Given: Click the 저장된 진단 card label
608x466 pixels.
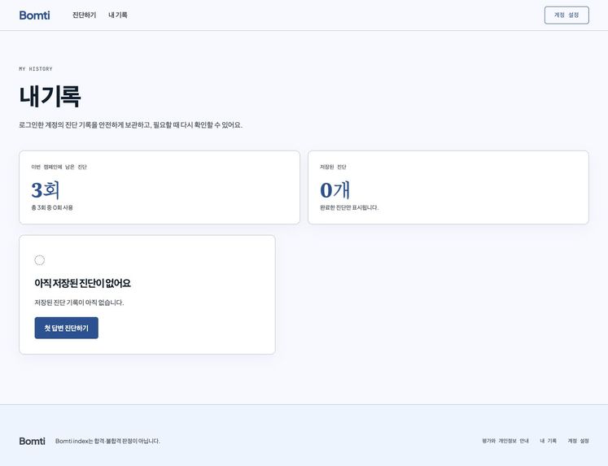Looking at the screenshot, I should pyautogui.click(x=333, y=167).
